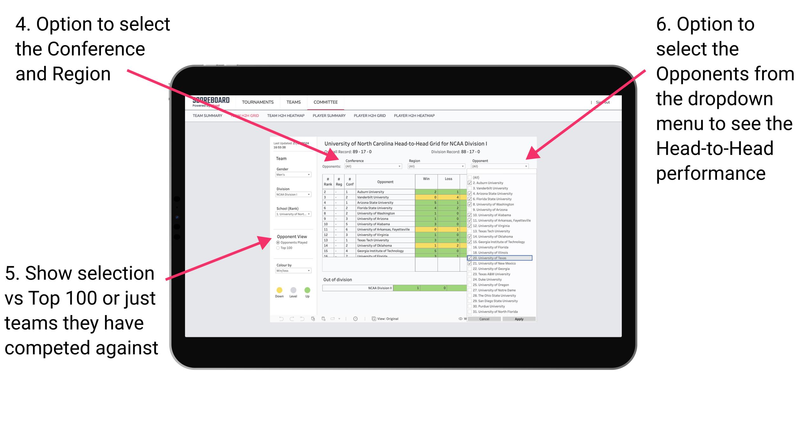The image size is (804, 432).
Task: Click the eye/preview icon in toolbar
Action: [x=459, y=319]
